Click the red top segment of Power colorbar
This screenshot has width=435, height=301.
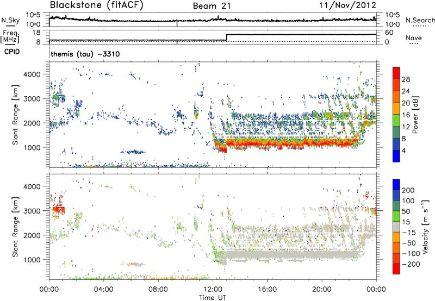[396, 73]
